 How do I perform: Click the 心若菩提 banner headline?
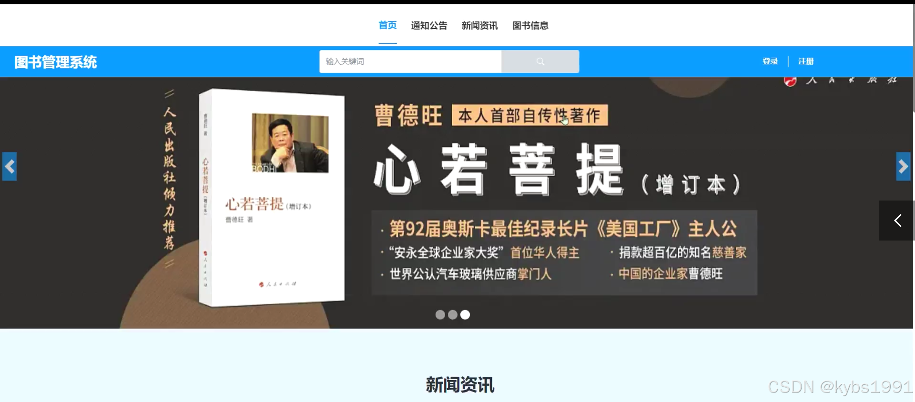(498, 170)
